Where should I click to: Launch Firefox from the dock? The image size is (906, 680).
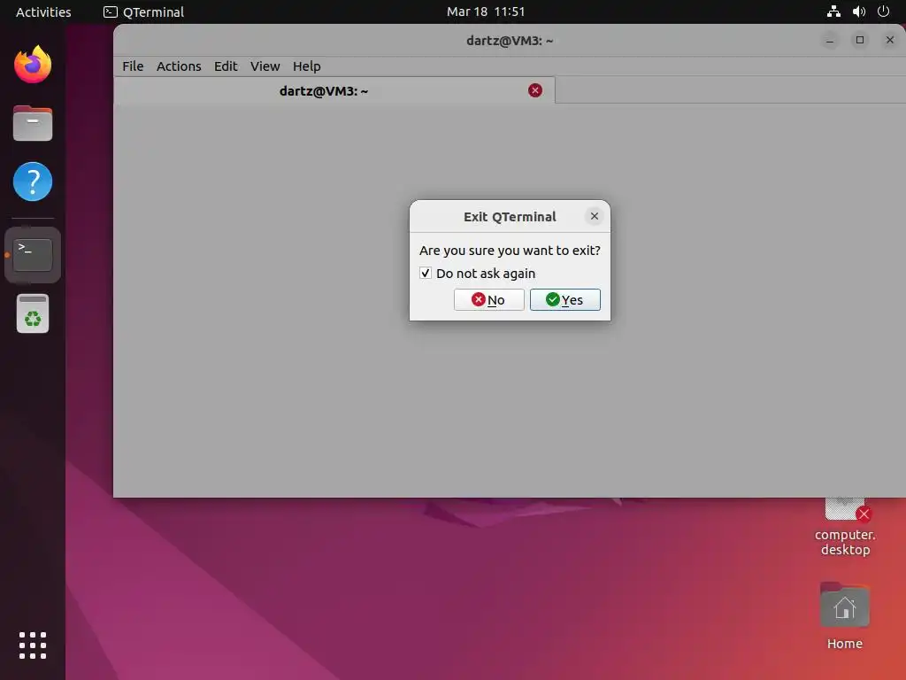33,65
